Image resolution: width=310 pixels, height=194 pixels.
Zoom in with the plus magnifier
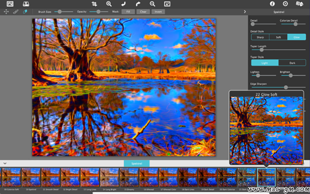109,4
